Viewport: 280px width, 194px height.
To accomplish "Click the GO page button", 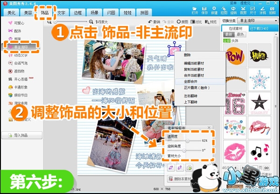I will pos(266,168).
